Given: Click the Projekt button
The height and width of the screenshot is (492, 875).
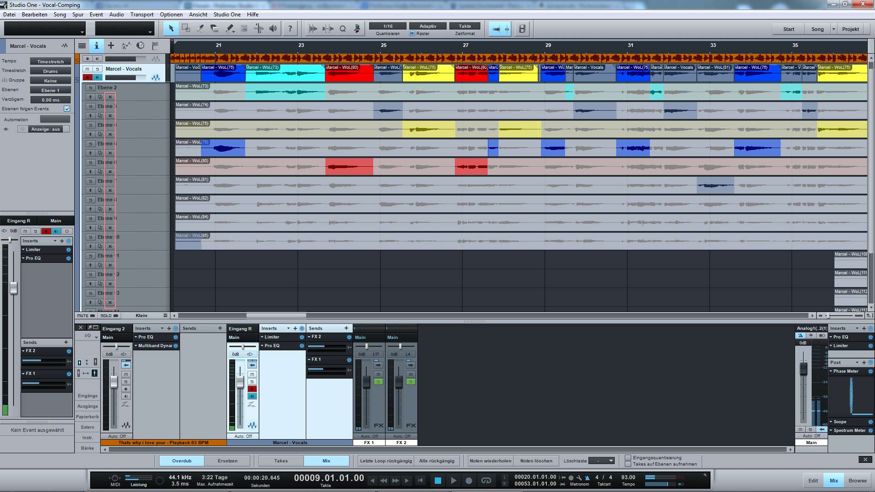Looking at the screenshot, I should [850, 29].
